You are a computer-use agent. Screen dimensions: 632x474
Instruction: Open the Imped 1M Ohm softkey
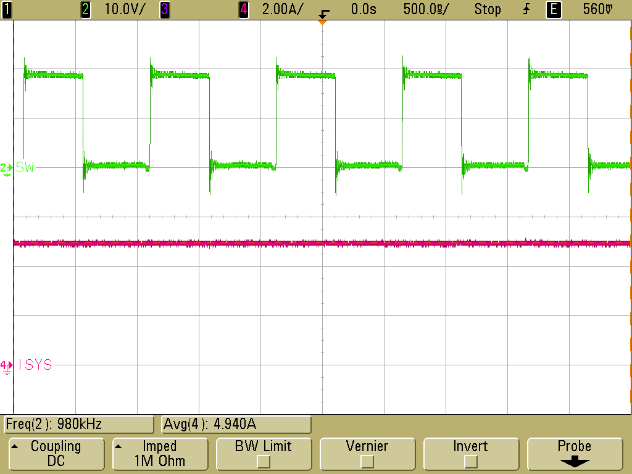(x=160, y=454)
